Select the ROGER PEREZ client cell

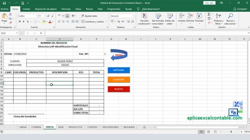tap(65, 61)
